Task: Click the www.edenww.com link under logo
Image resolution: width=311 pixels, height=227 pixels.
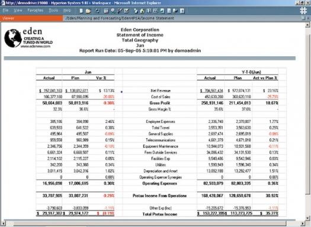Action: coord(36,46)
